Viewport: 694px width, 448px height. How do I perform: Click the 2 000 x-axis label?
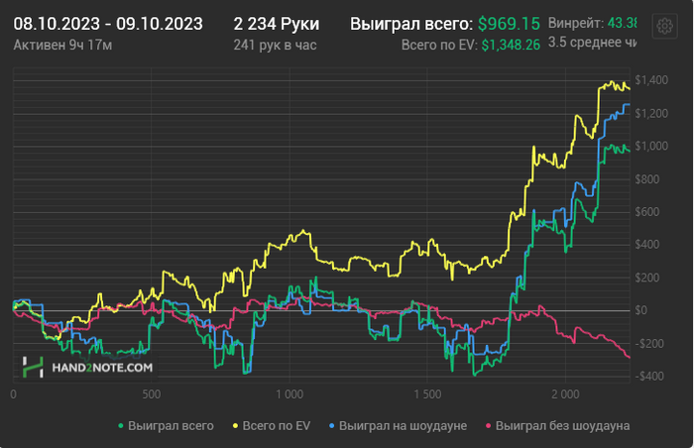point(565,394)
